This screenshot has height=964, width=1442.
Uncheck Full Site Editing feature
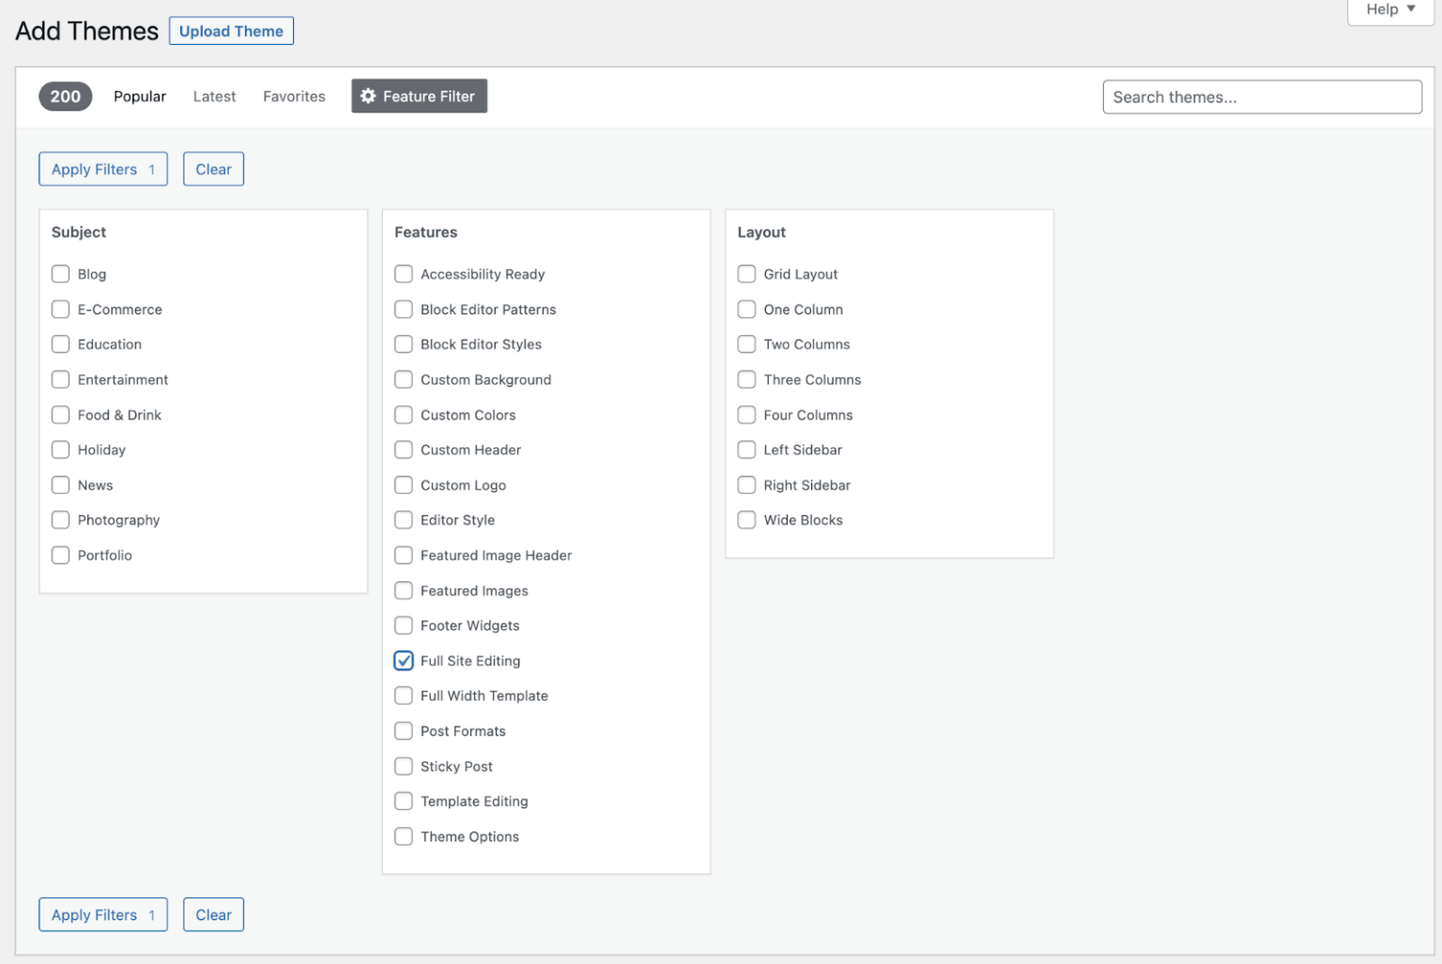point(404,660)
